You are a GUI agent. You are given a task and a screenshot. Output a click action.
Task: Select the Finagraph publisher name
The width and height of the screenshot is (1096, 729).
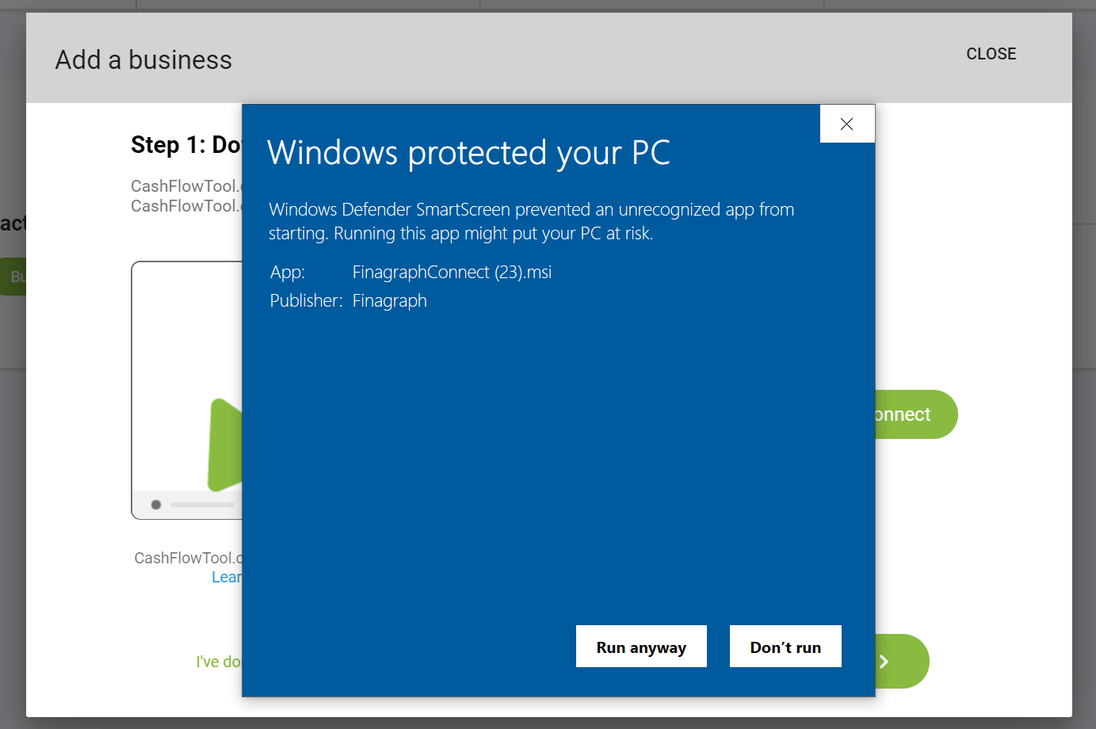click(389, 301)
